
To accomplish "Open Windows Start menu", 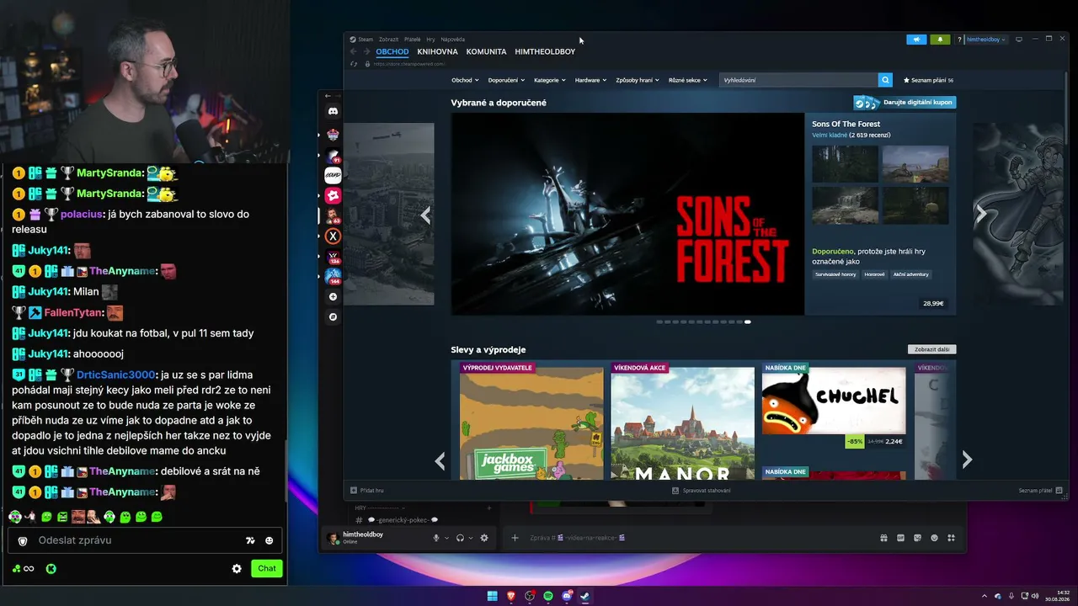I will coord(492,596).
